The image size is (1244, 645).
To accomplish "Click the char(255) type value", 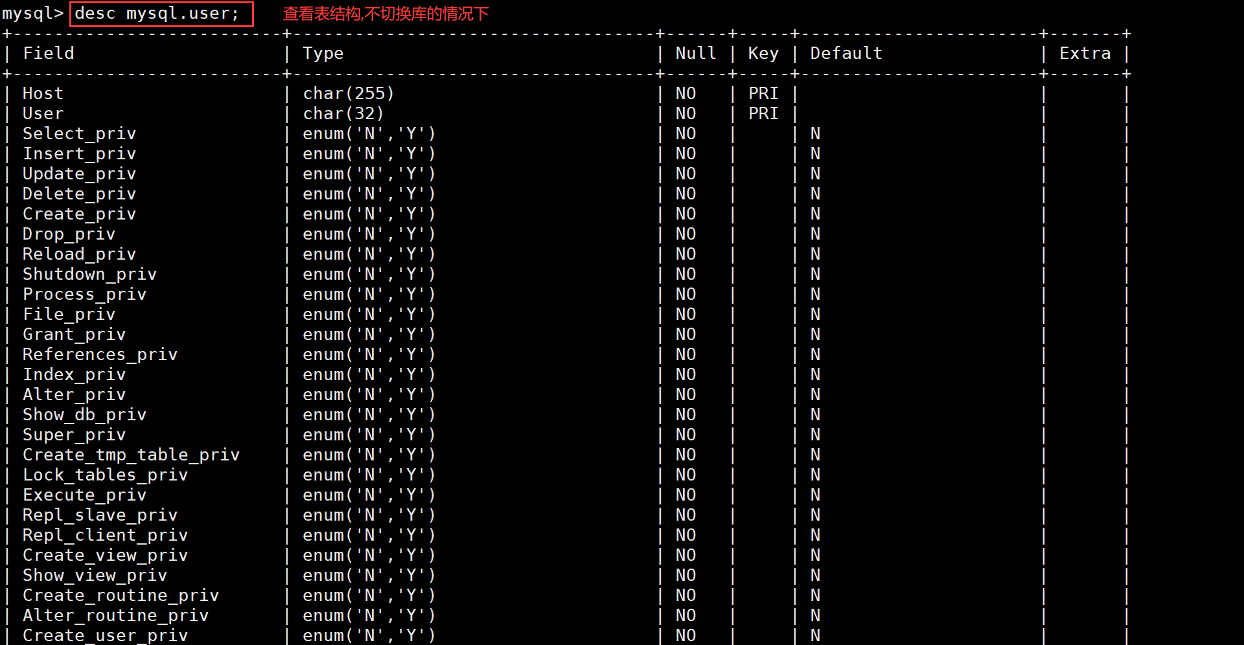I will [349, 93].
